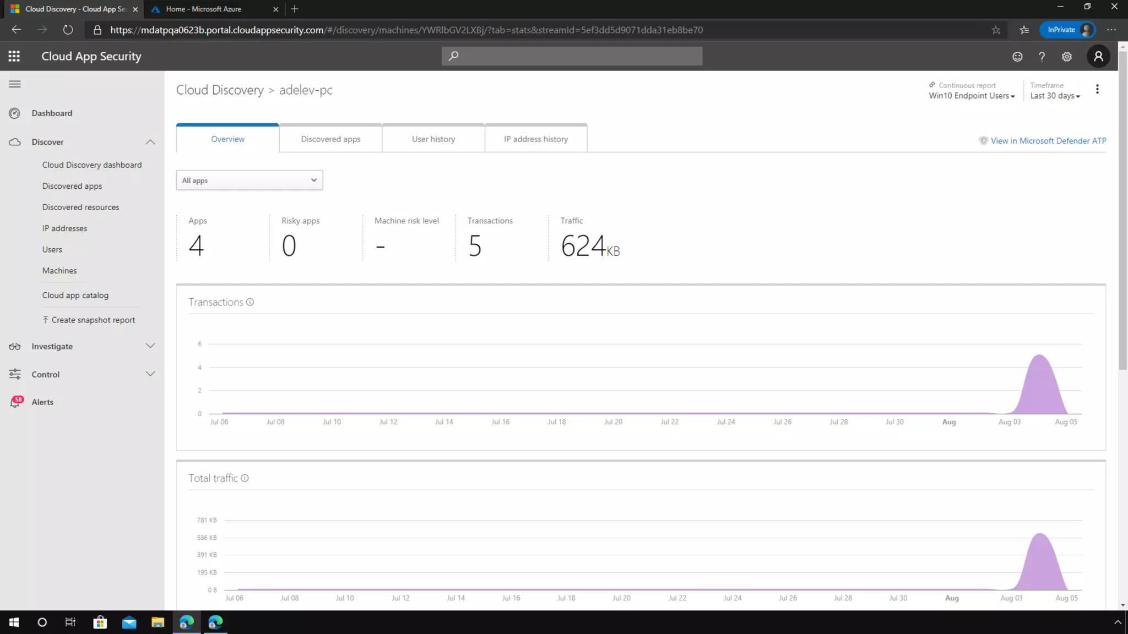This screenshot has height=634, width=1128.
Task: Open the All apps dropdown
Action: click(x=250, y=181)
